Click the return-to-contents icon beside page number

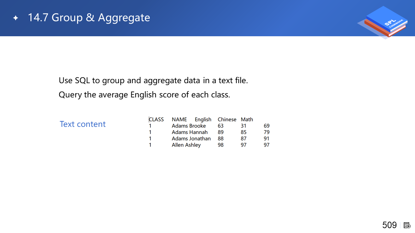pyautogui.click(x=407, y=225)
